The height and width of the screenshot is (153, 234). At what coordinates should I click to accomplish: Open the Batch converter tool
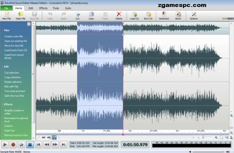pos(178,16)
